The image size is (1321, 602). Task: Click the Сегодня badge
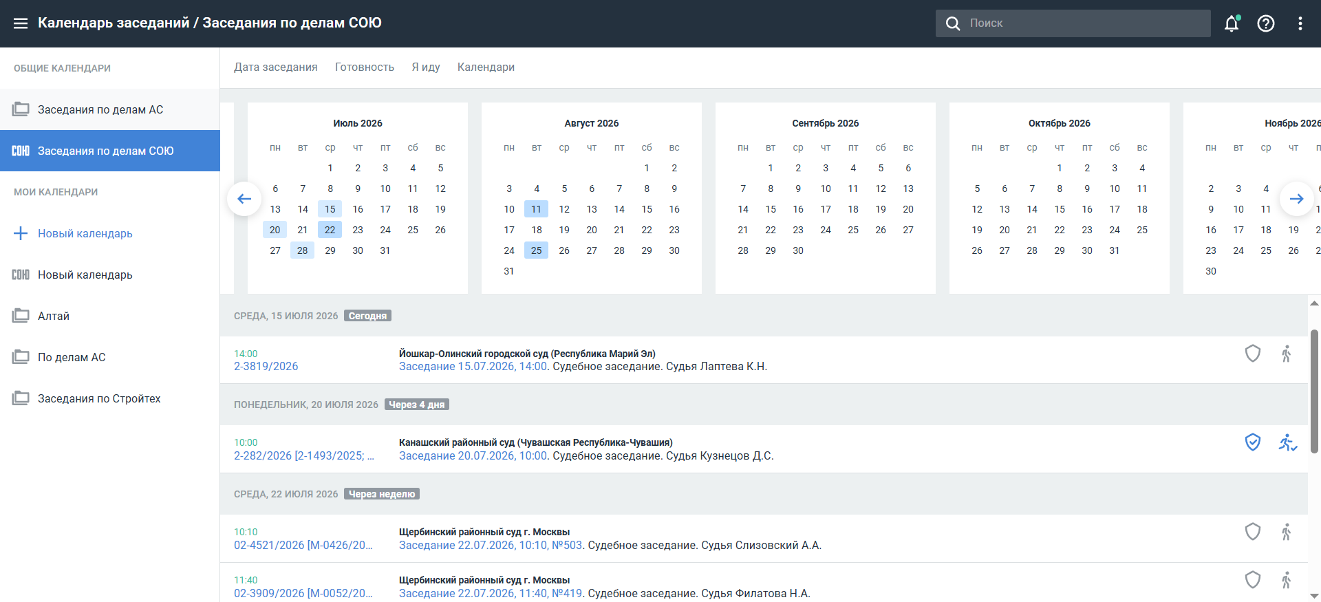pyautogui.click(x=367, y=316)
